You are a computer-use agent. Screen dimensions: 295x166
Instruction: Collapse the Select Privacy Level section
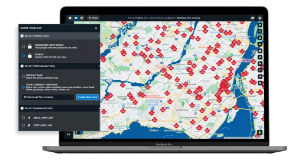pos(99,36)
